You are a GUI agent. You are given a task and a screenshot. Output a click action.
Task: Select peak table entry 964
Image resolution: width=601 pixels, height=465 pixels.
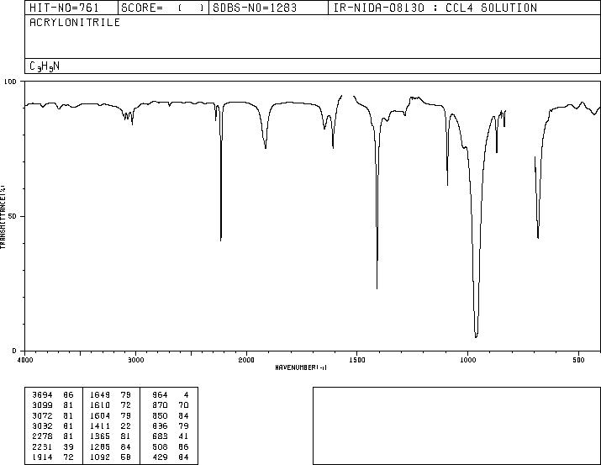pos(161,395)
